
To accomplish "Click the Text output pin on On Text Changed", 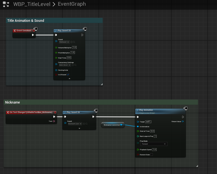I will (x=54, y=121).
